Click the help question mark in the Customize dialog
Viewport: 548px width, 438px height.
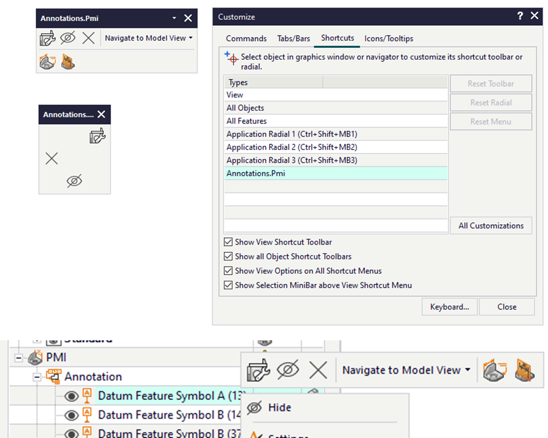[x=520, y=17]
